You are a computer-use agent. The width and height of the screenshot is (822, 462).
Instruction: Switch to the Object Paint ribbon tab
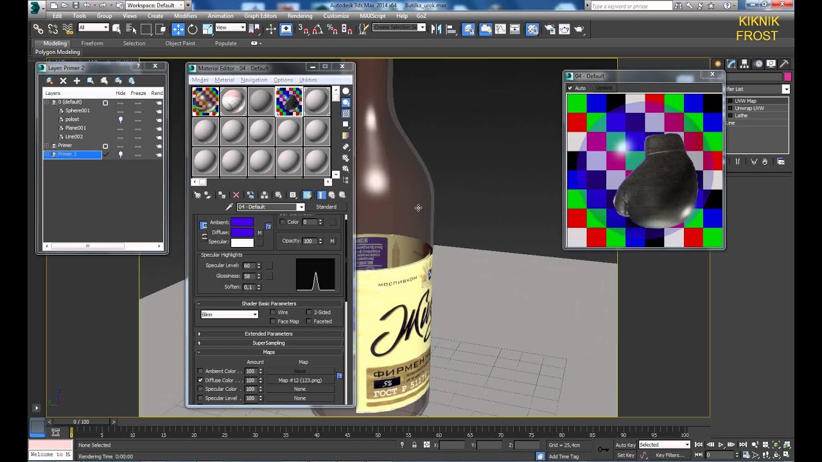180,43
